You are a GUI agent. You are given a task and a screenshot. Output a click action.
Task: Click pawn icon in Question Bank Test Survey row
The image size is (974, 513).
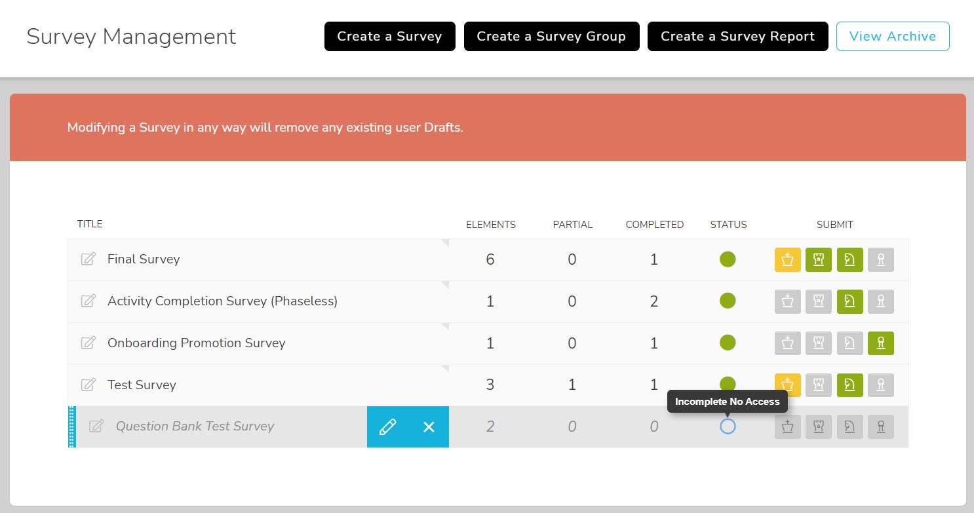point(881,427)
